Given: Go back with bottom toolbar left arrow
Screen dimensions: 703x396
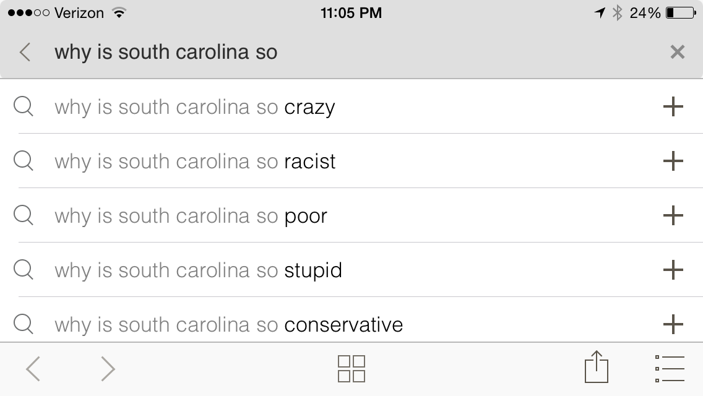Looking at the screenshot, I should (x=33, y=369).
